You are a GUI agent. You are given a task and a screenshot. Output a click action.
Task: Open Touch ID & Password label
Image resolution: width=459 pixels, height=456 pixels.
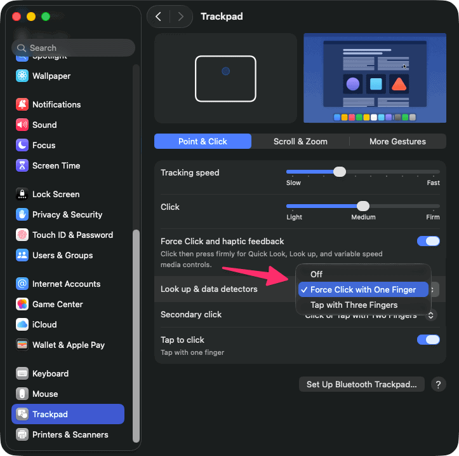point(72,235)
